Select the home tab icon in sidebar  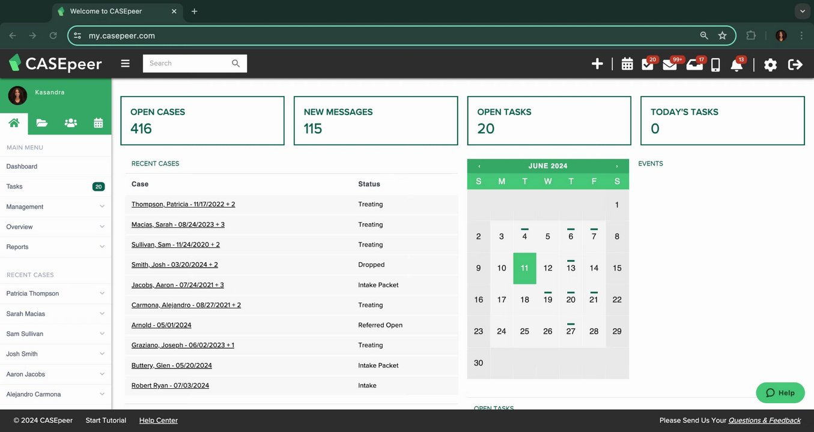coord(14,122)
